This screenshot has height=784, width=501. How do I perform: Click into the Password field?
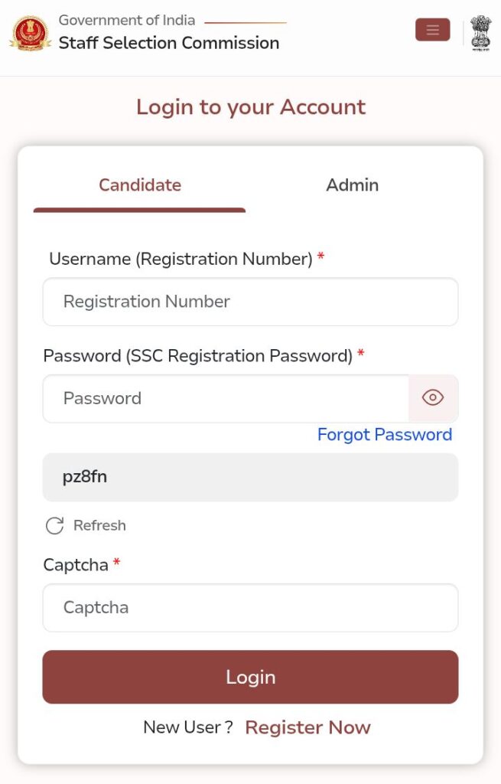click(226, 398)
